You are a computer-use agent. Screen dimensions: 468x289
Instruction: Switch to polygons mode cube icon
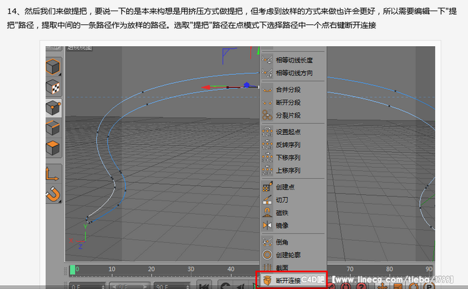[53, 148]
